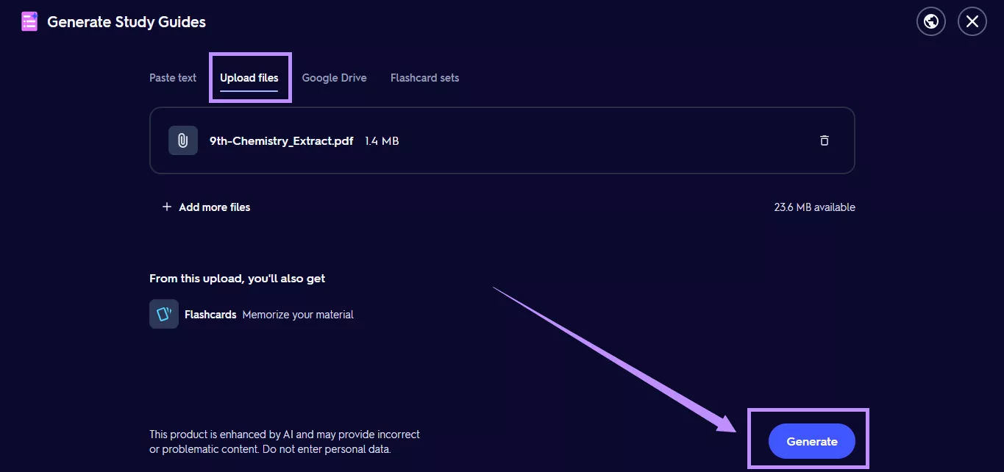
Task: Open the Google Drive tab
Action: tap(334, 78)
